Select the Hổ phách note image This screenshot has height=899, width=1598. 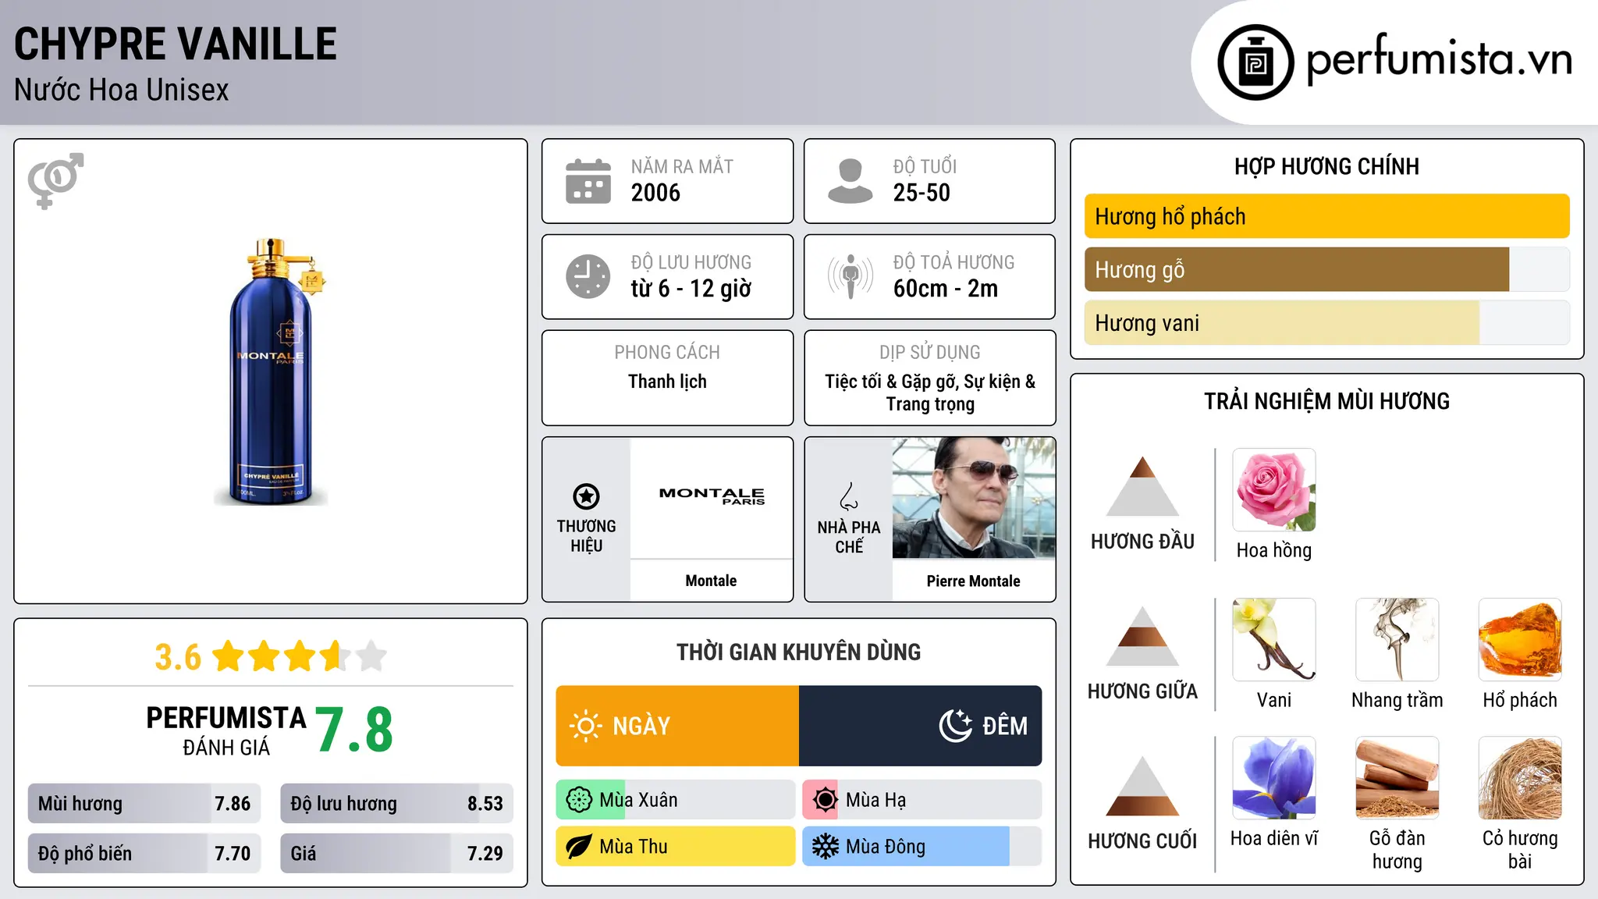pos(1520,640)
